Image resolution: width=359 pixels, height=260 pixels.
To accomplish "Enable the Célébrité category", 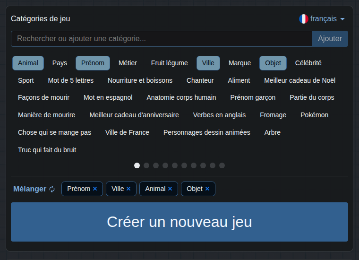I will [308, 63].
